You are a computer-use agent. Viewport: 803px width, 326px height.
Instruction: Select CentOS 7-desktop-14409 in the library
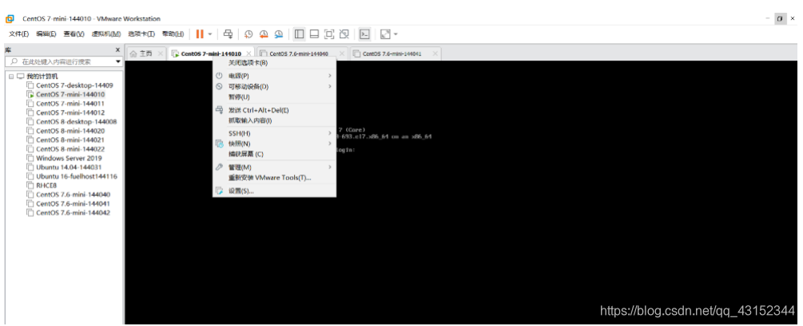click(74, 85)
